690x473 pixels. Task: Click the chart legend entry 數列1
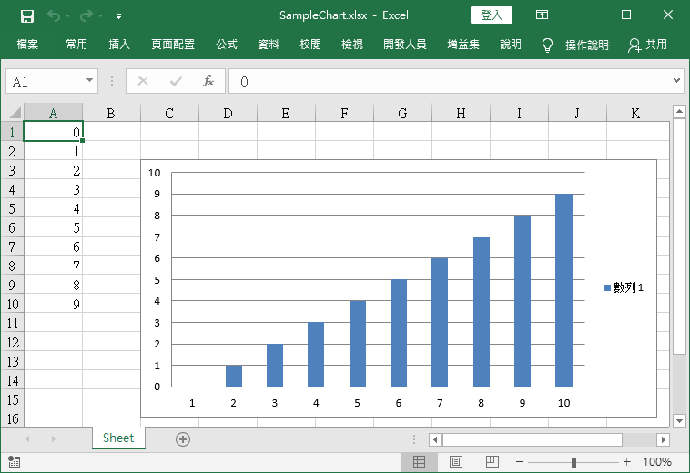(624, 287)
